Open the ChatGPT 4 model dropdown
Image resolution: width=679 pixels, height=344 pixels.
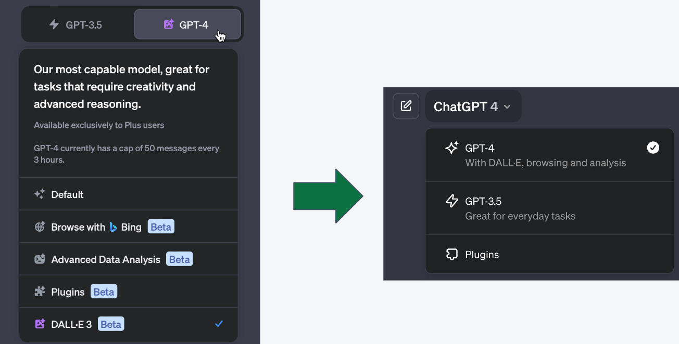[473, 107]
